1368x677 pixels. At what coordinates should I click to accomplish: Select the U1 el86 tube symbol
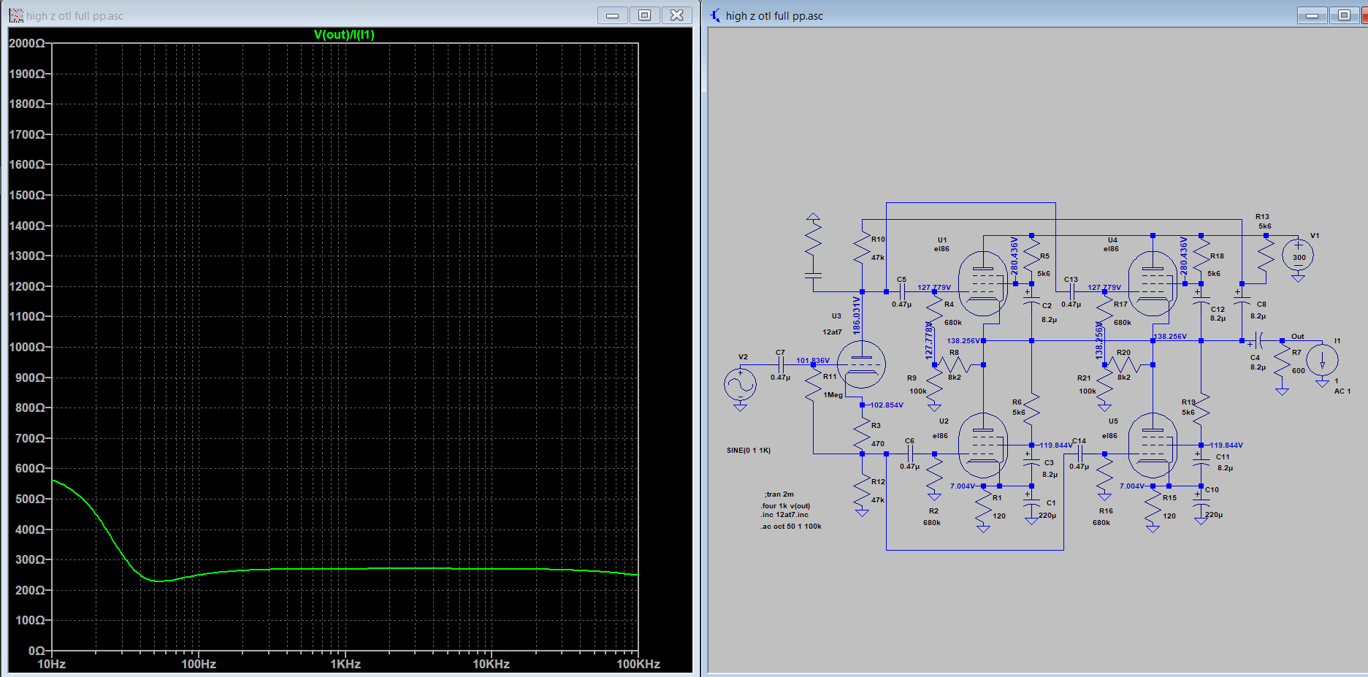[983, 284]
